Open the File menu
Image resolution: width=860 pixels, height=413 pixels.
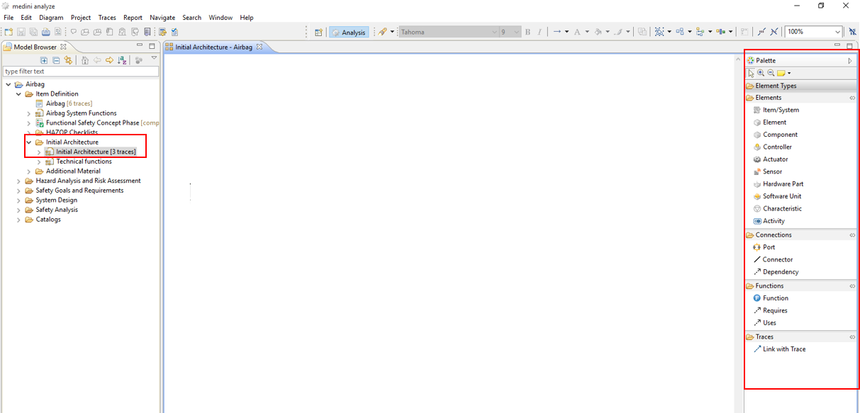click(x=9, y=18)
